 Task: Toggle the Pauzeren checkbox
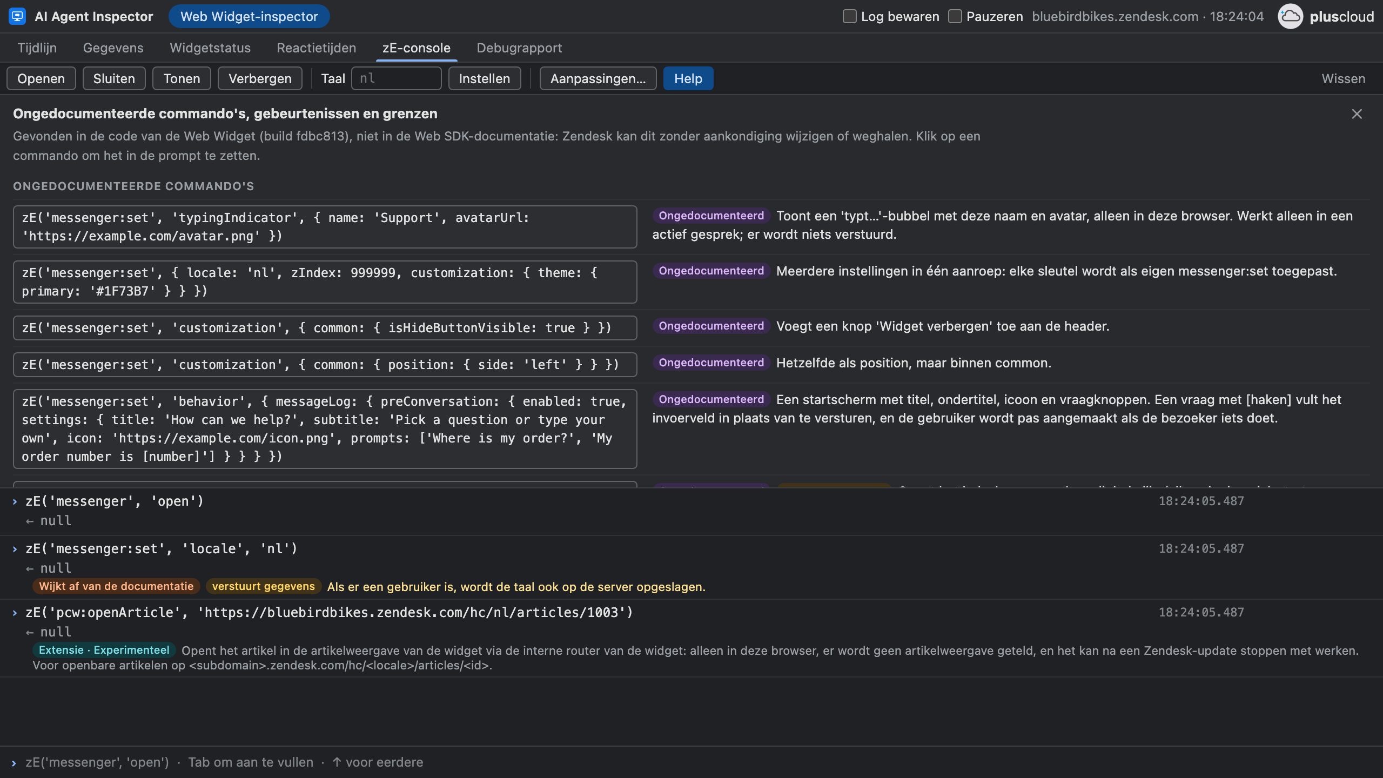click(955, 16)
